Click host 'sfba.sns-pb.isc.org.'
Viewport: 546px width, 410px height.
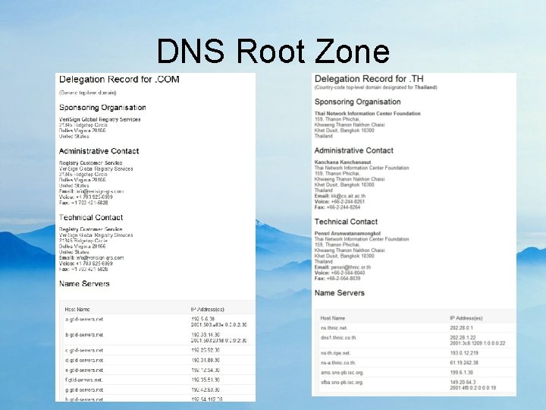click(342, 382)
